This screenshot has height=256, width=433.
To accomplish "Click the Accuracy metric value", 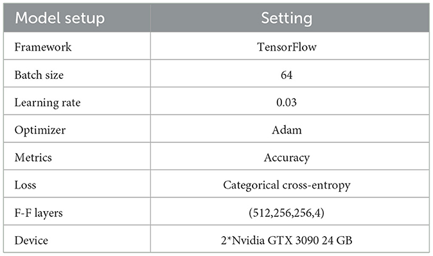I will pyautogui.click(x=287, y=158).
